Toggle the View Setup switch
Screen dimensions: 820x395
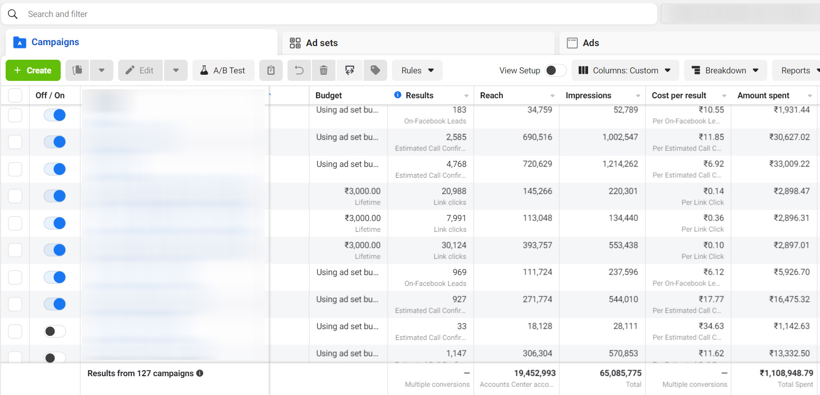pyautogui.click(x=556, y=70)
